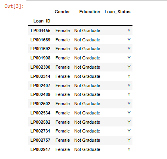167x159 pixels.
Task: Click Not Graduate in the LP001669 row
Action: point(87,40)
